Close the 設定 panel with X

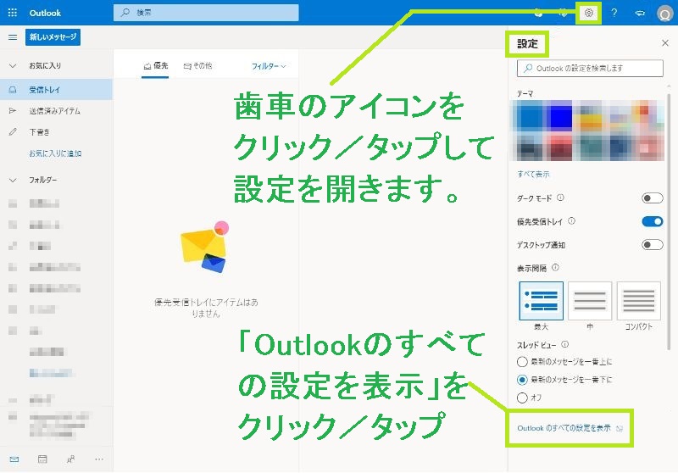tap(665, 42)
